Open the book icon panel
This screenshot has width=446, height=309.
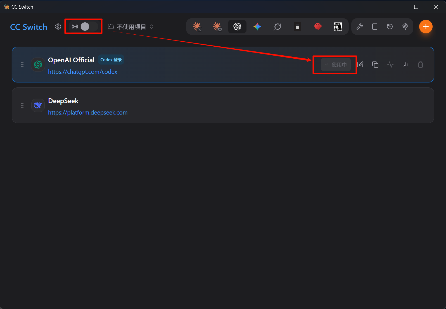[375, 27]
